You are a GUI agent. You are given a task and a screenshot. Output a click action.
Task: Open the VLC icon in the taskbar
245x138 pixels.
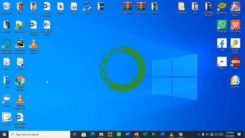(x=171, y=135)
